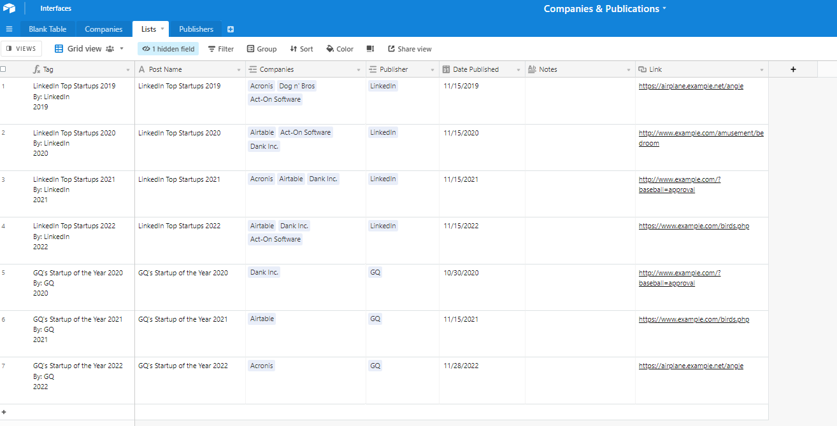Open airplane.example.net/angle link in row 7
Screen dimensions: 837x426
coord(691,366)
